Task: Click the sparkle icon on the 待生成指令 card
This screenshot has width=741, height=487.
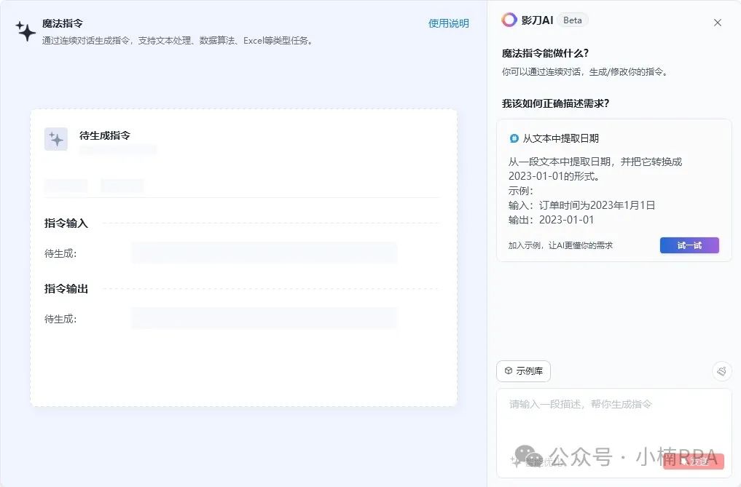Action: pyautogui.click(x=56, y=138)
